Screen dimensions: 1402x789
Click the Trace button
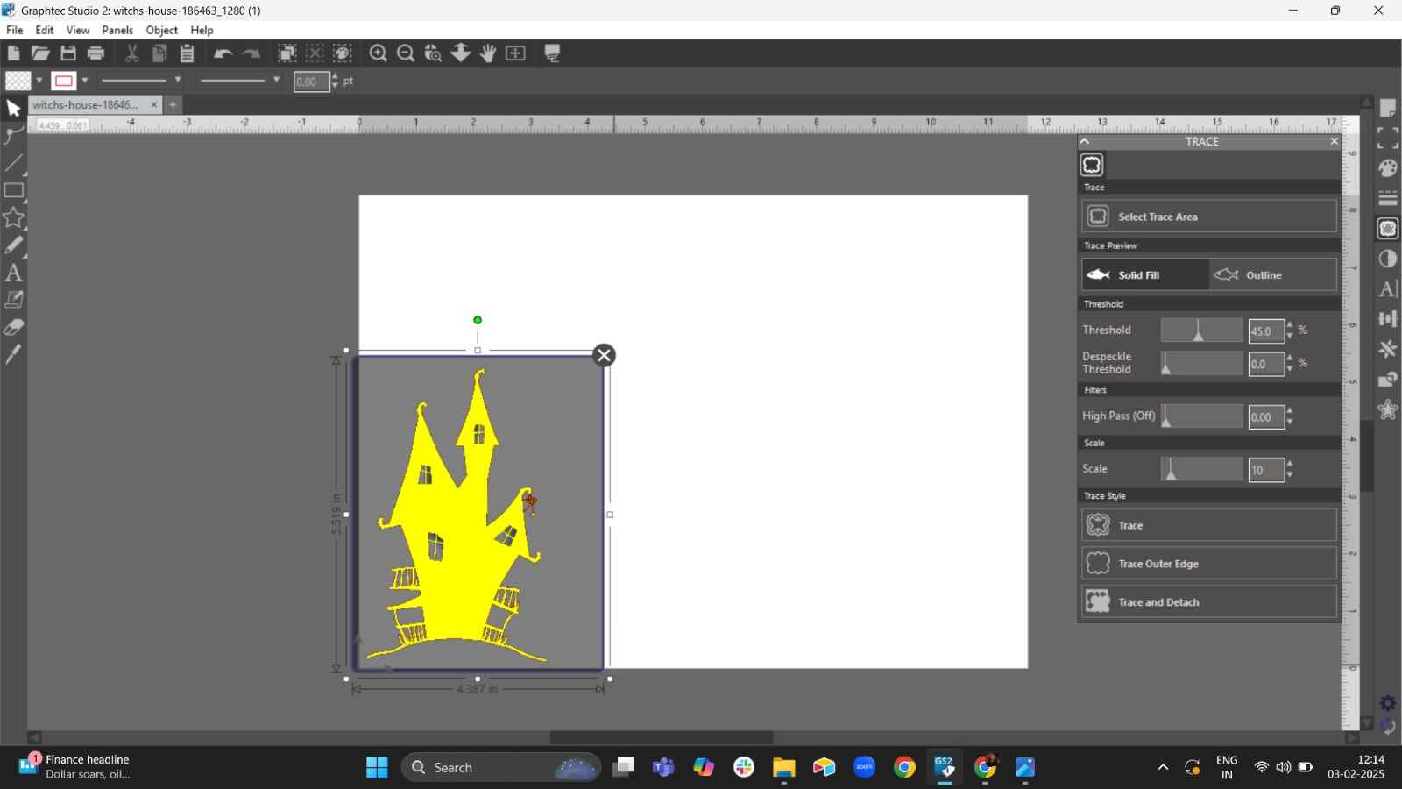pos(1209,525)
